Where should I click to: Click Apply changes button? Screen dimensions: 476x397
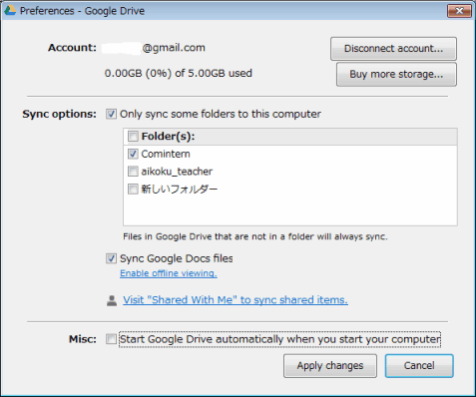(x=330, y=366)
